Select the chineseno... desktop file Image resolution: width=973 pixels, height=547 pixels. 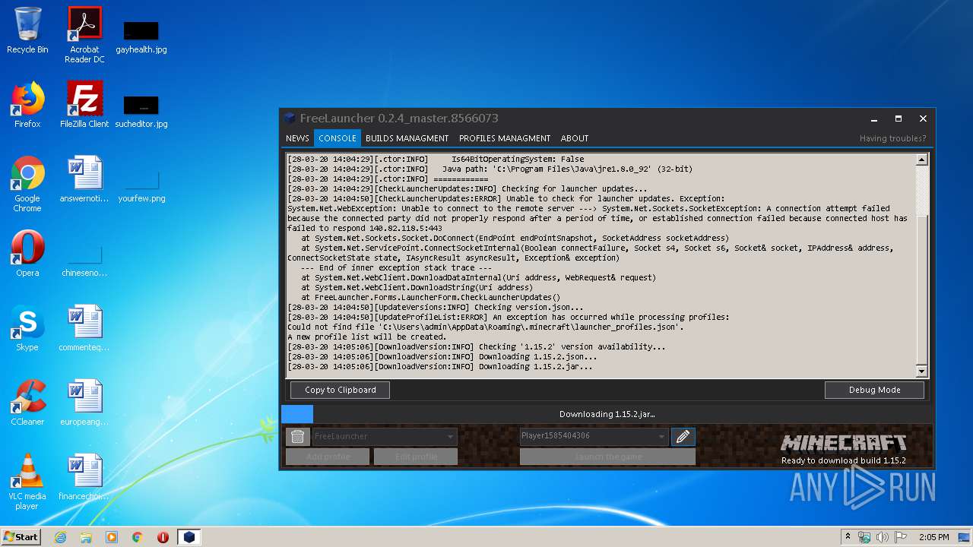coord(84,260)
